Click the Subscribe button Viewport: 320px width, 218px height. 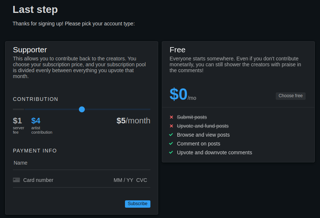138,204
